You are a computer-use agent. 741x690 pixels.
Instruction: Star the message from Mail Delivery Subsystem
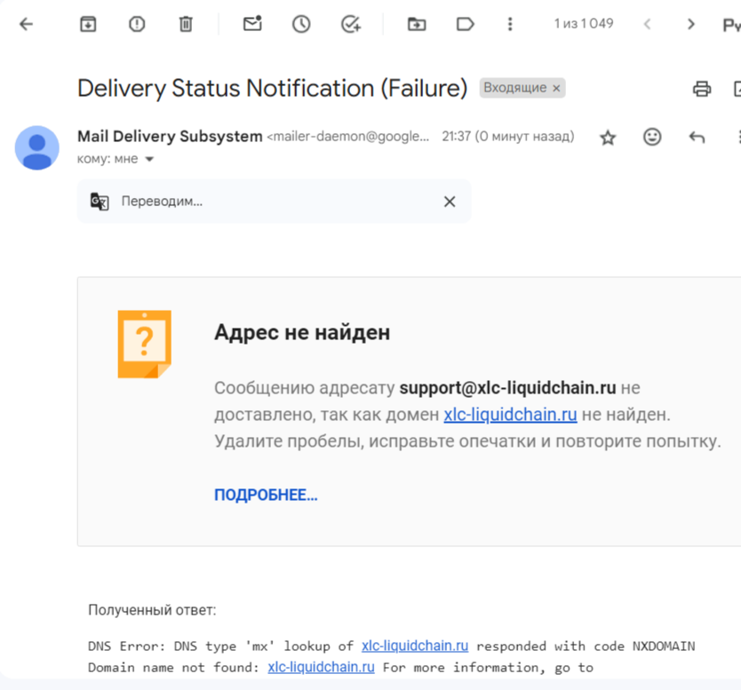[608, 138]
